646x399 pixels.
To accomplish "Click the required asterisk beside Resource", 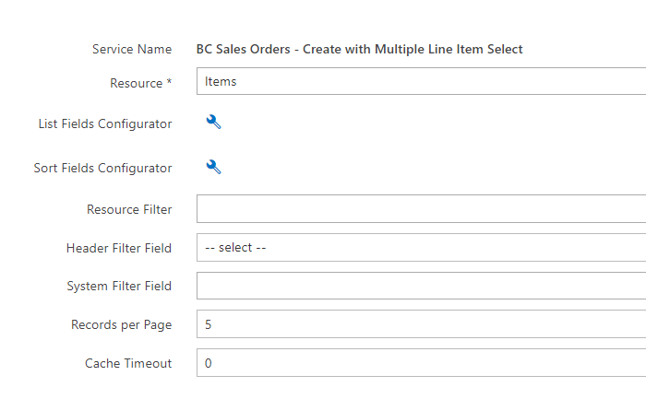I will coord(169,81).
